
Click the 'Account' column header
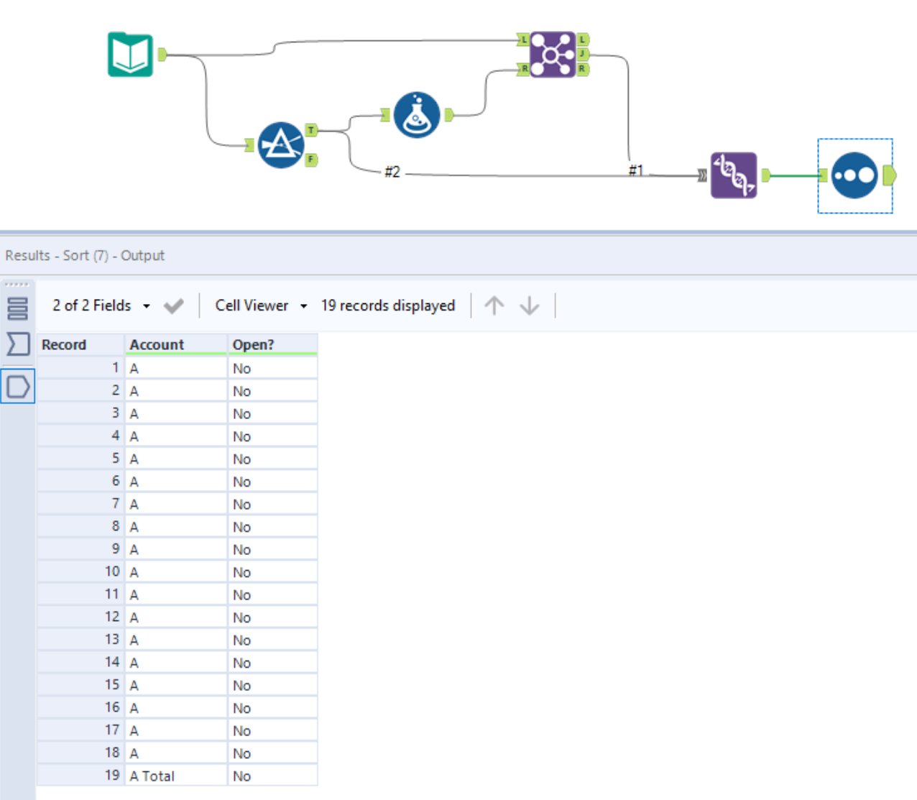tap(157, 344)
